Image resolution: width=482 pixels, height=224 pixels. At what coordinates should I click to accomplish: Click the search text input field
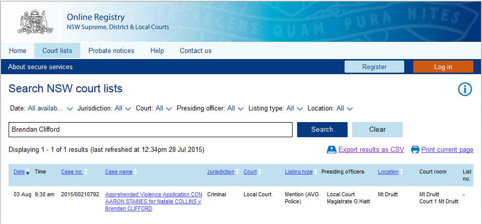point(151,130)
